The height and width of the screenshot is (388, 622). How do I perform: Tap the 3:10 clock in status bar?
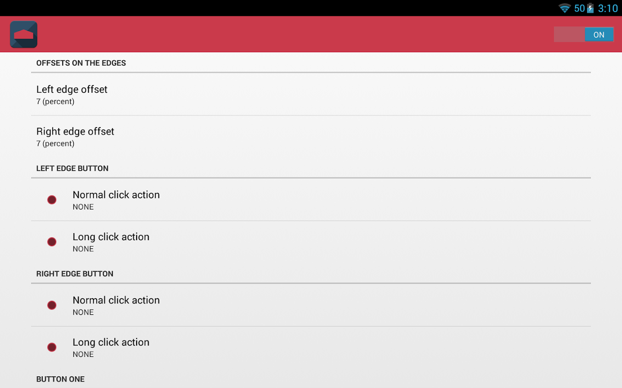[608, 8]
